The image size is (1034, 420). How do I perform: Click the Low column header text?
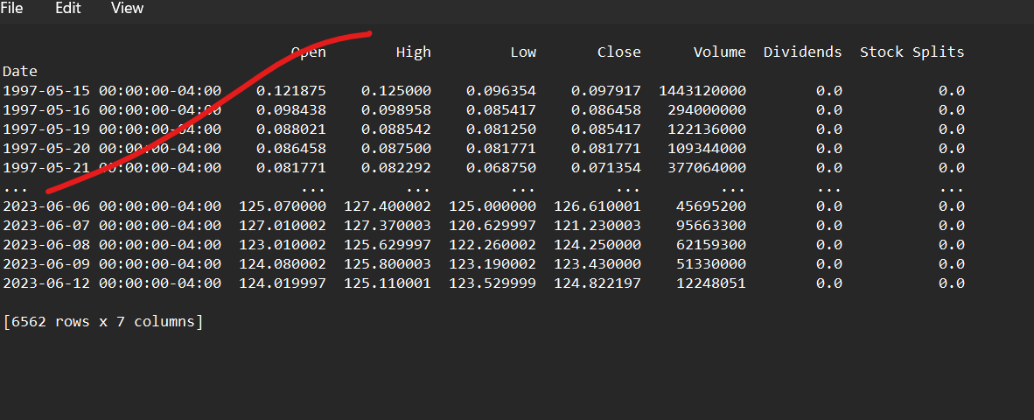tap(523, 52)
